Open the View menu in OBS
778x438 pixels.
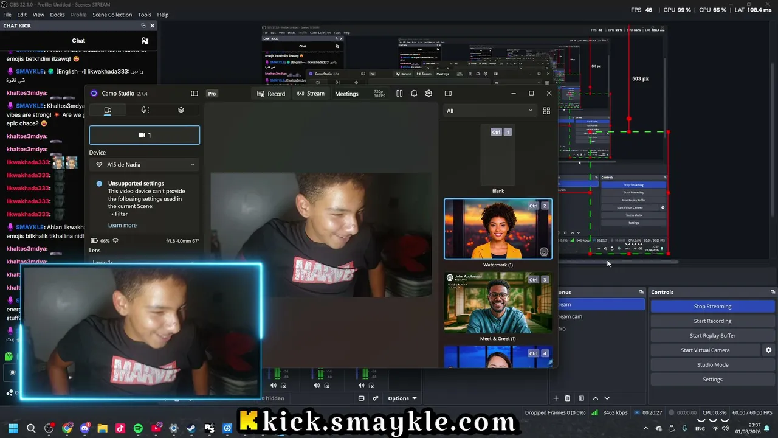click(x=38, y=15)
